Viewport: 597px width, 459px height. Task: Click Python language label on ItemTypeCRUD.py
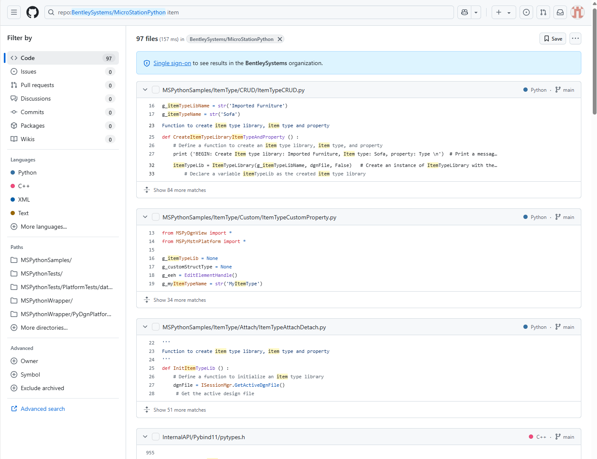[x=538, y=90]
